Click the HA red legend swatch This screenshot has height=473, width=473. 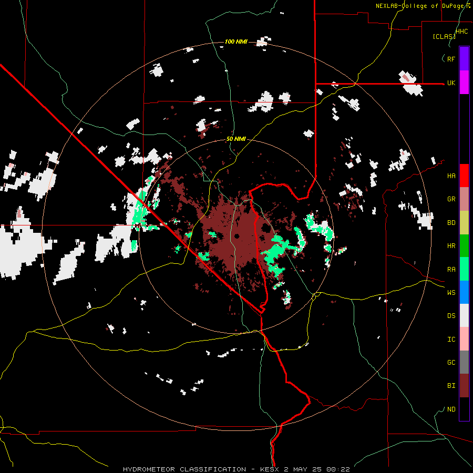point(464,176)
